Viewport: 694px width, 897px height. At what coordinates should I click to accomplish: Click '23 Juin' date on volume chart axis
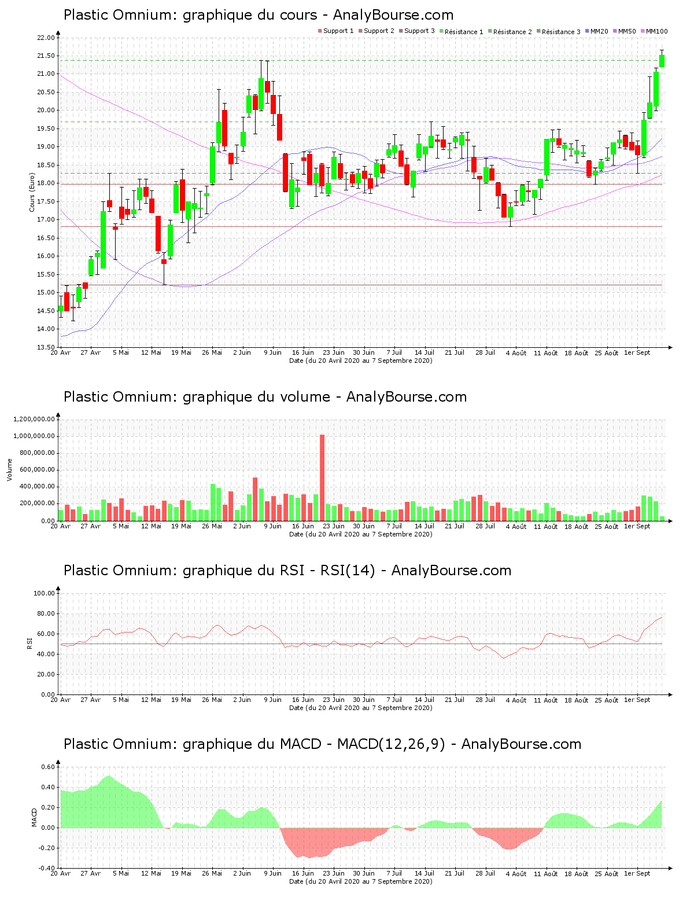tap(334, 526)
